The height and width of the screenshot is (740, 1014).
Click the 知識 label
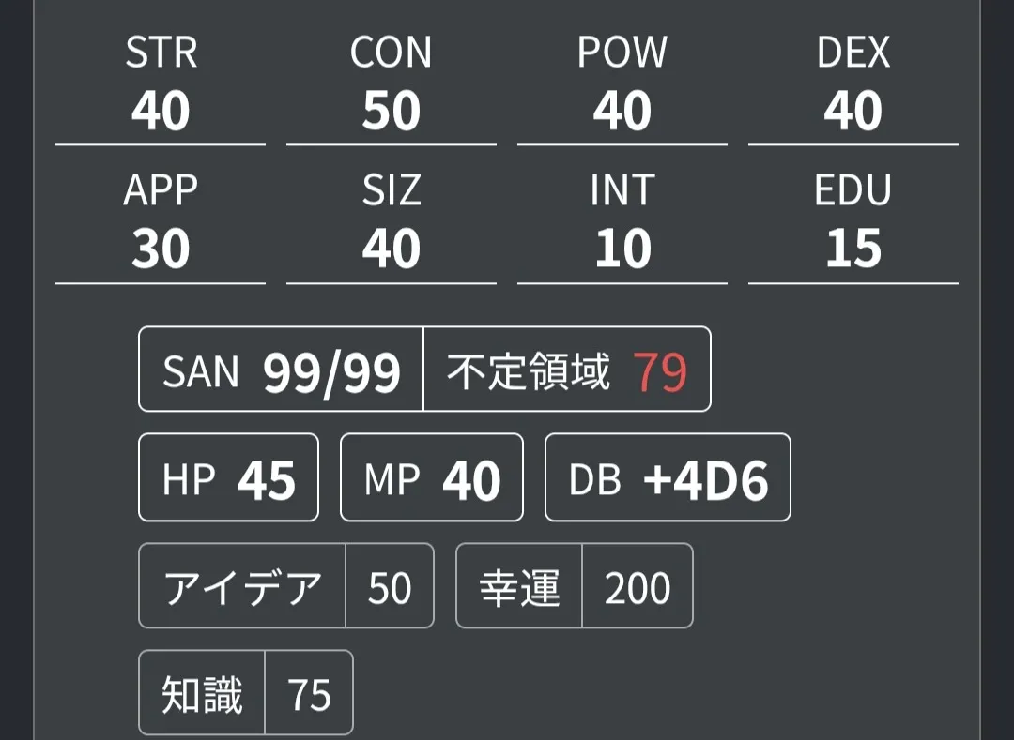[x=202, y=694]
